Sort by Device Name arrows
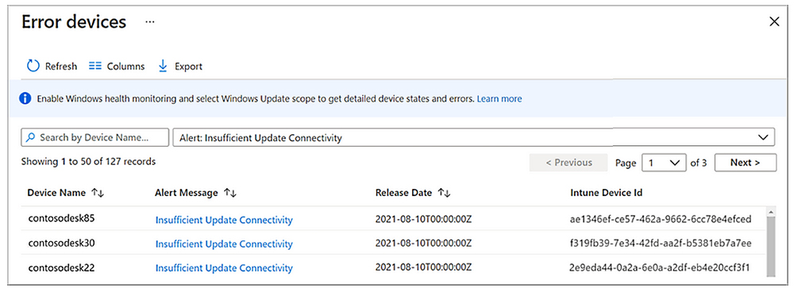 coord(98,193)
